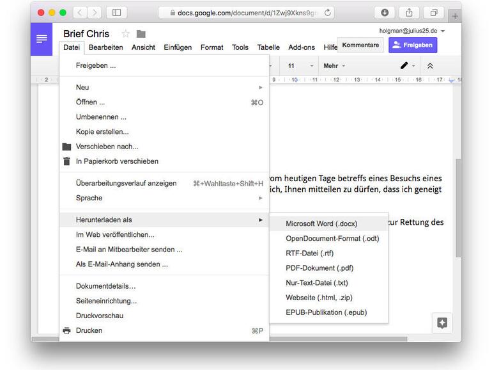492x370 pixels.
Task: Click the printer icon next to Drucken
Action: click(x=66, y=330)
